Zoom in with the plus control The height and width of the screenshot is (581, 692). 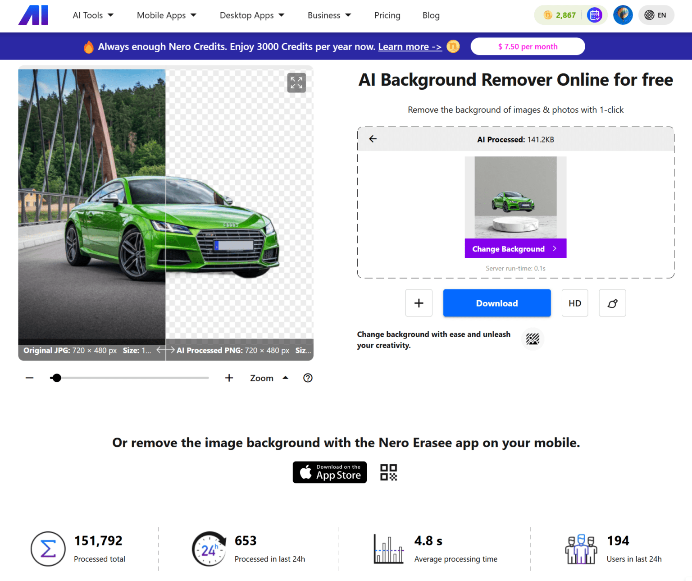(229, 378)
